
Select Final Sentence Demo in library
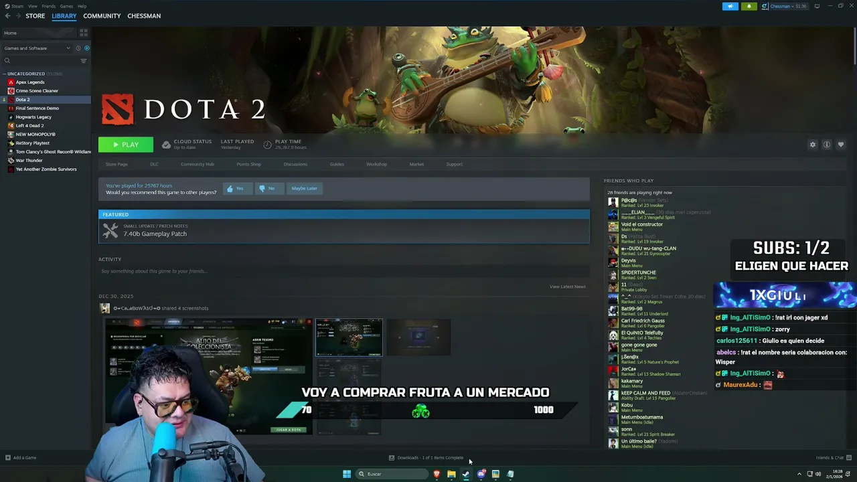pos(37,108)
